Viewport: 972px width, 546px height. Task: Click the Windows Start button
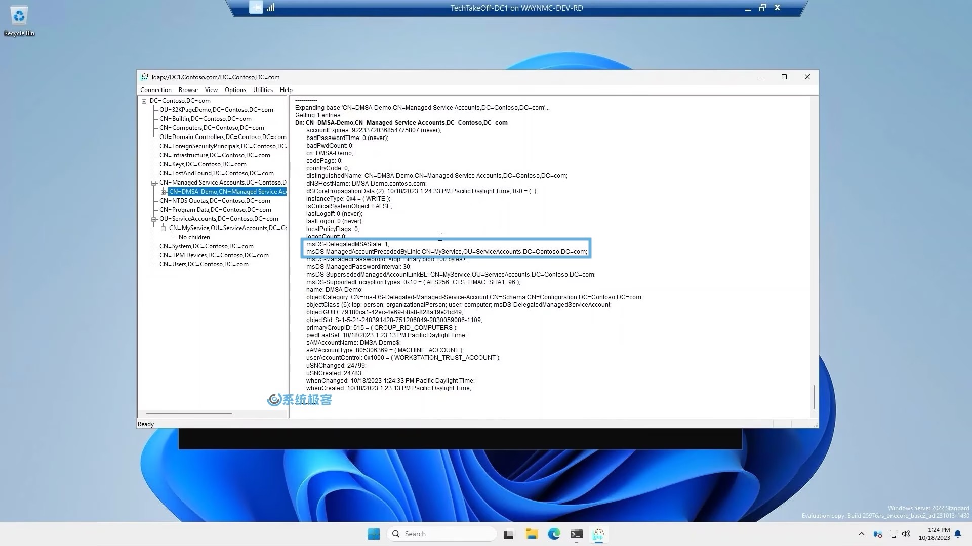tap(374, 533)
